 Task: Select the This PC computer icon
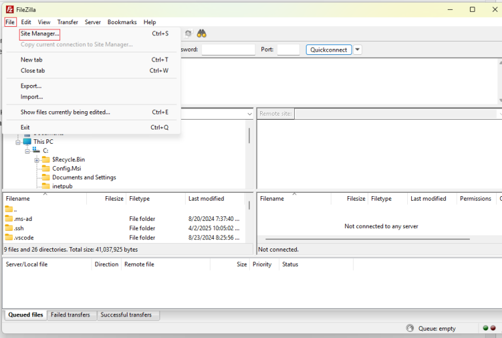[27, 141]
